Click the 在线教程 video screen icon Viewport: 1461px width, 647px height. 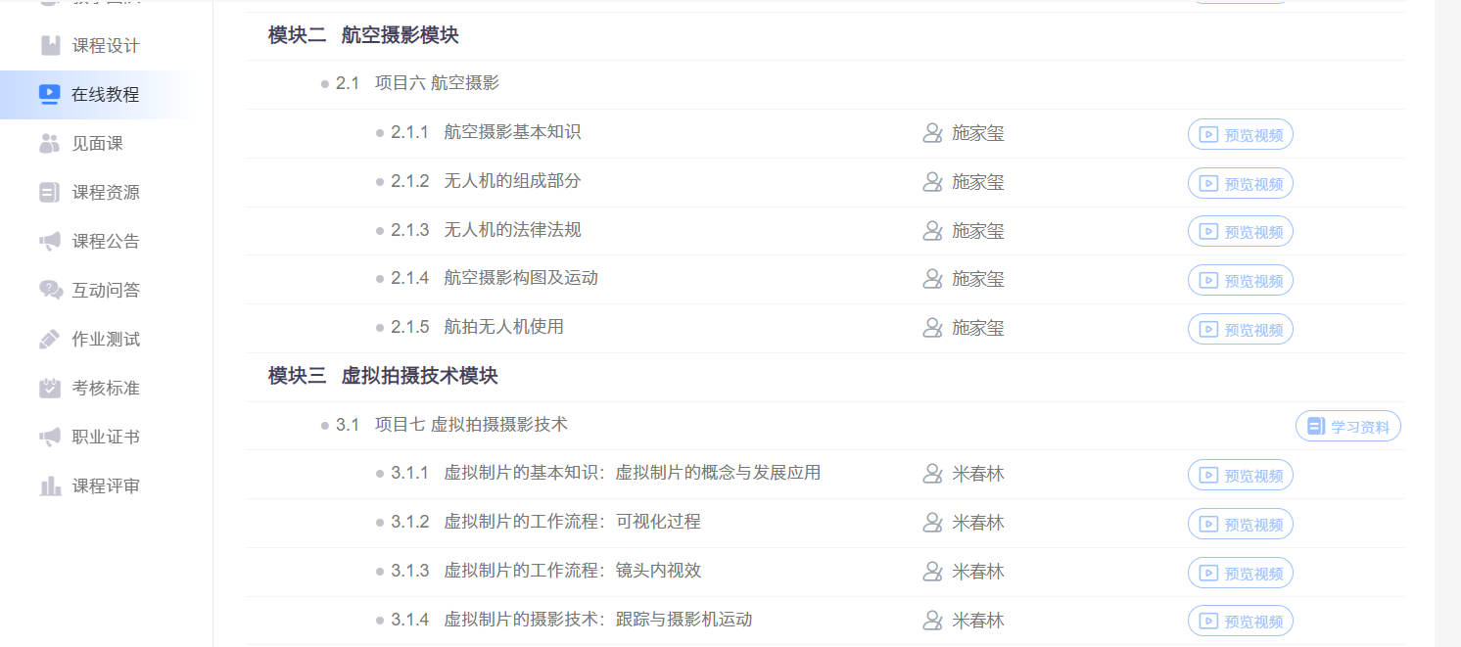(50, 95)
